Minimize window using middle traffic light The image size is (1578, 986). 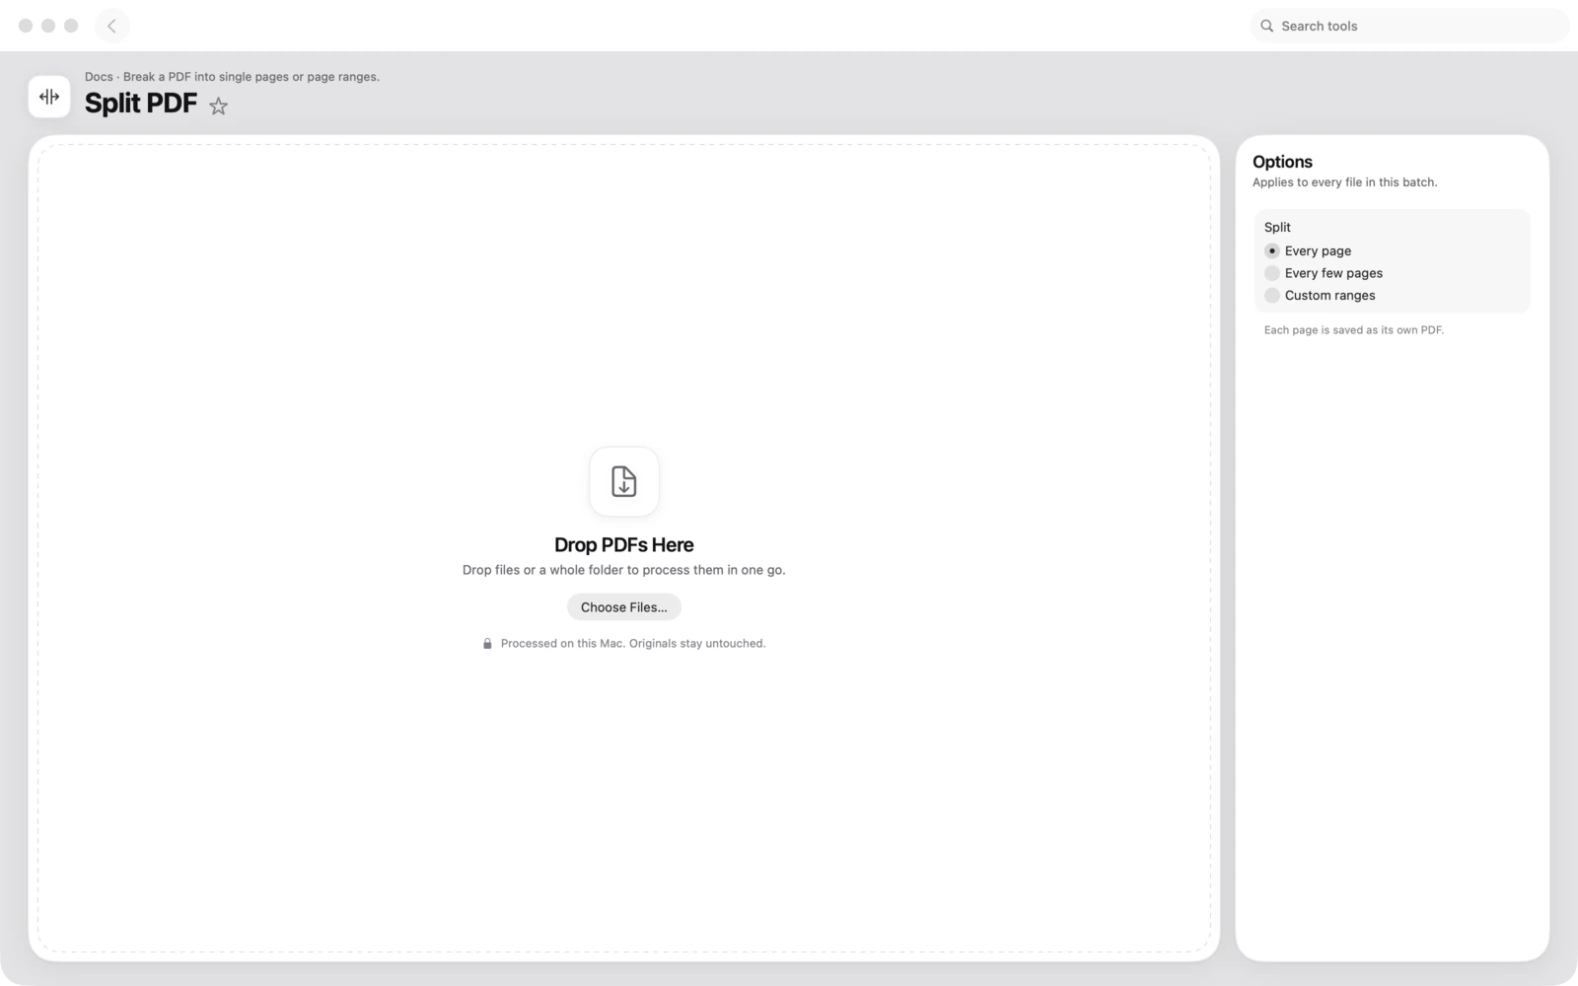click(48, 26)
